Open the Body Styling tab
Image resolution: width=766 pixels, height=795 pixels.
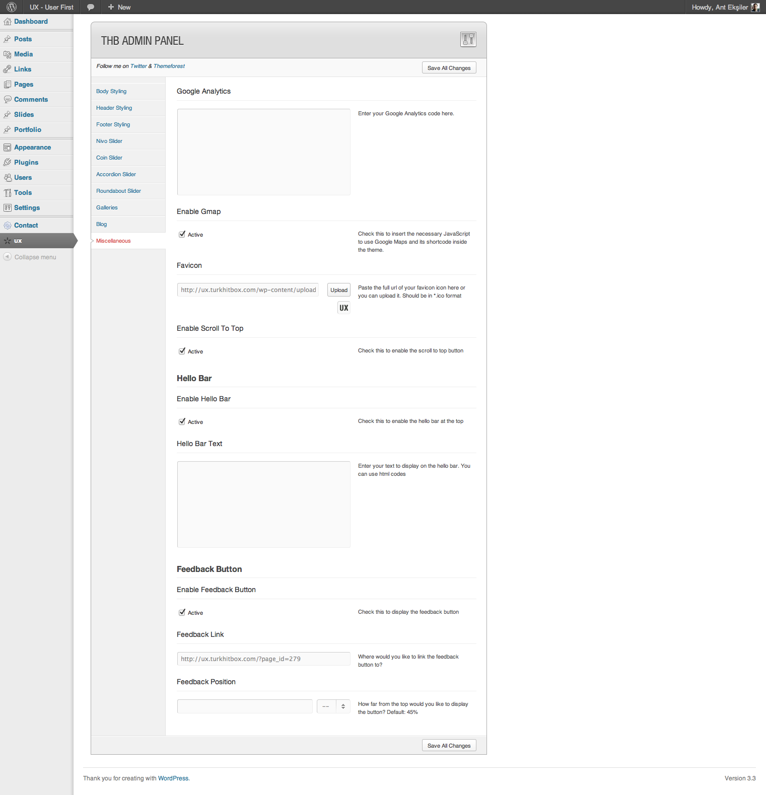pyautogui.click(x=111, y=91)
